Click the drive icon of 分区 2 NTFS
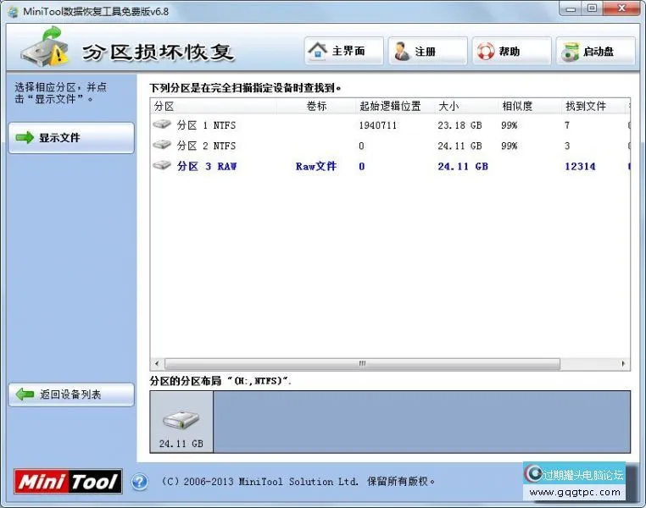The width and height of the screenshot is (646, 508). 162,145
